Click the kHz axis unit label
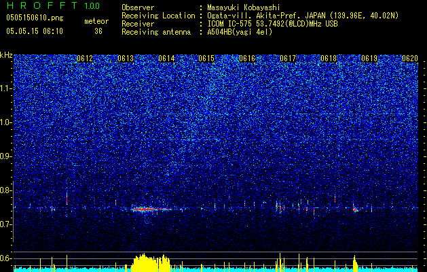 [6, 55]
